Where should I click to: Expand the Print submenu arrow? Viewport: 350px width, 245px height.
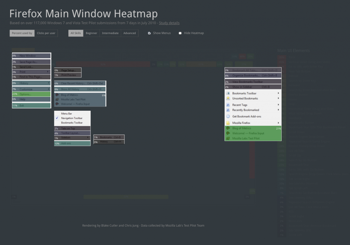point(48,72)
